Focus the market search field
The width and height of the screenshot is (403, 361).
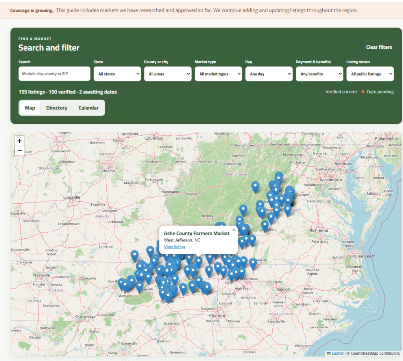pyautogui.click(x=54, y=74)
